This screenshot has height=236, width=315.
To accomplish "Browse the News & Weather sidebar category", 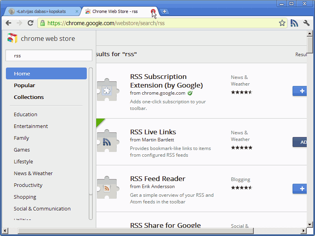I will click(33, 173).
